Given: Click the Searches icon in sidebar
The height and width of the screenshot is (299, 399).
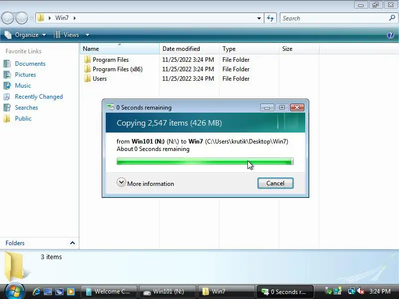Looking at the screenshot, I should pos(7,108).
